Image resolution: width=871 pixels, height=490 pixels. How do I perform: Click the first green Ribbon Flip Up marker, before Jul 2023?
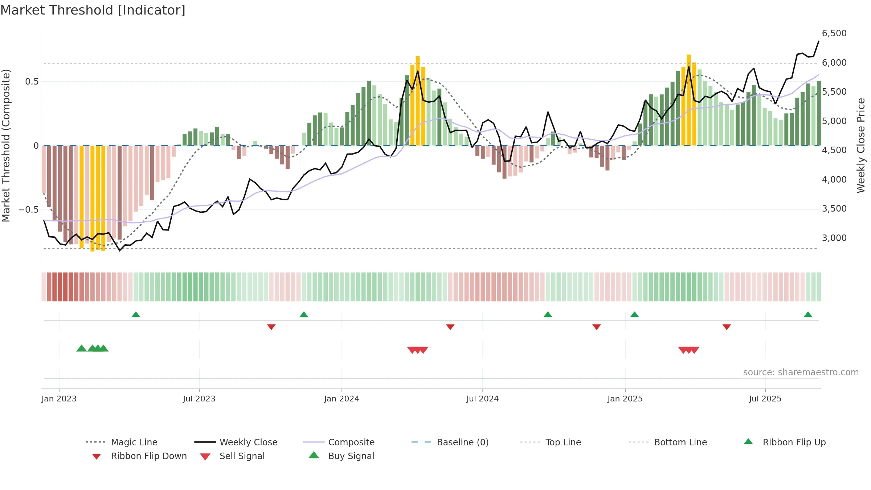coord(136,314)
